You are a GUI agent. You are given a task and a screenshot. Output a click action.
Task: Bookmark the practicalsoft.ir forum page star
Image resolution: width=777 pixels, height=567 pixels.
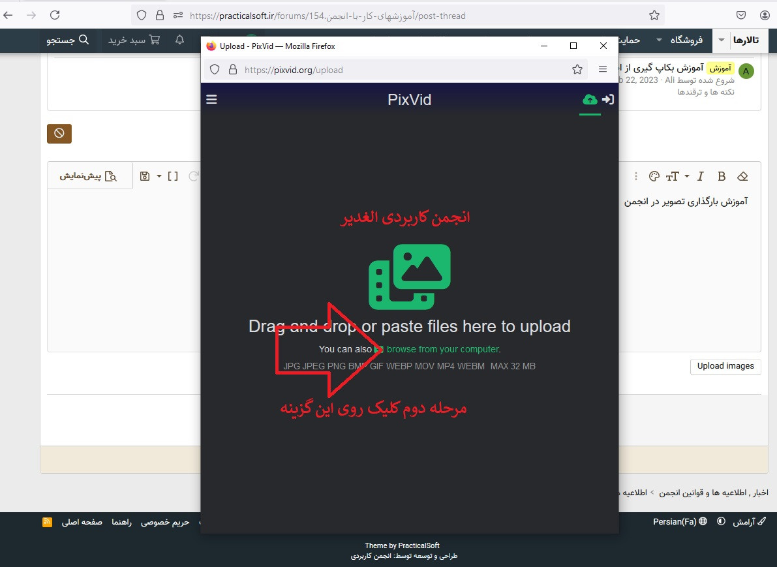tap(654, 16)
